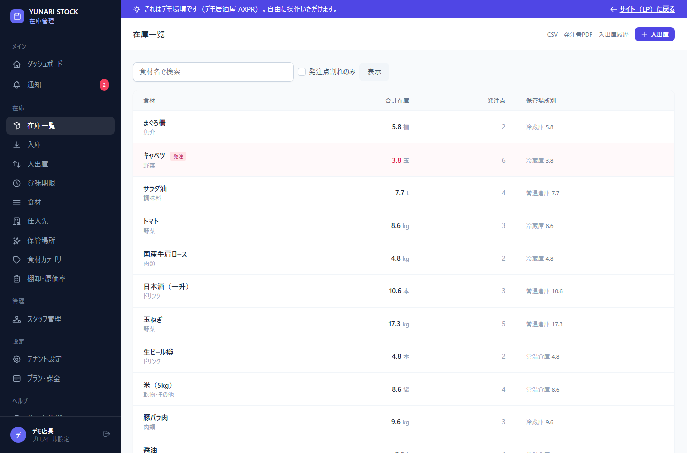
Task: Click the red 3.8 玉 stock value
Action: [x=400, y=160]
